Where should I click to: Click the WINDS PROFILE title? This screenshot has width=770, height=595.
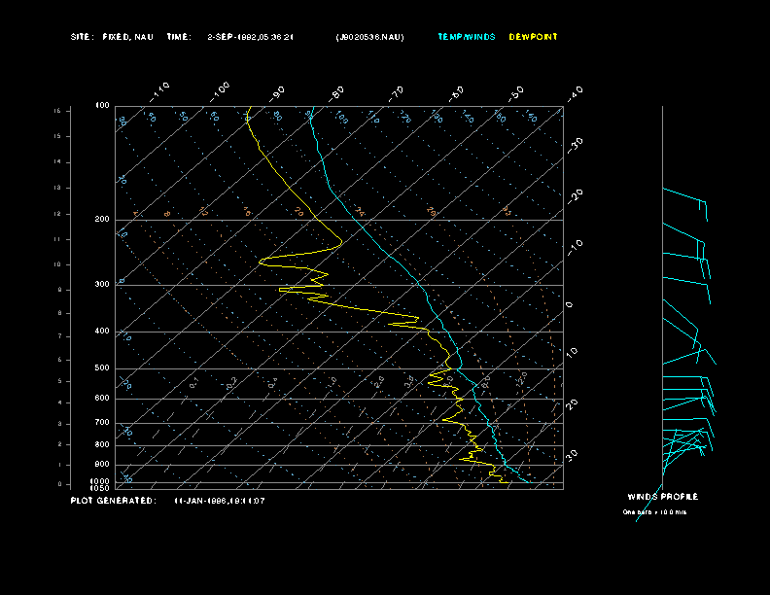coord(662,497)
